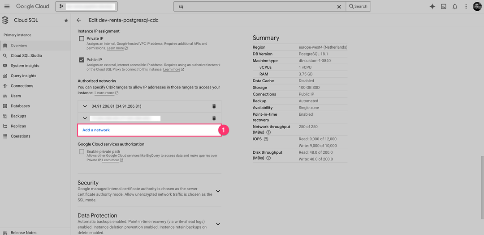484x235 pixels.
Task: Click back arrow beside Edit title
Action: (x=79, y=20)
